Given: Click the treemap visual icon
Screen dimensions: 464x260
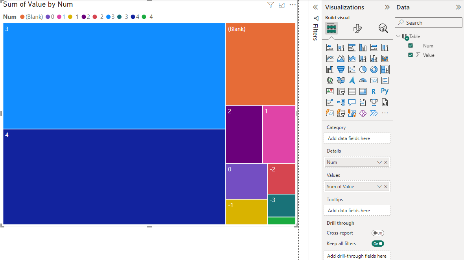Looking at the screenshot, I should tap(385, 69).
